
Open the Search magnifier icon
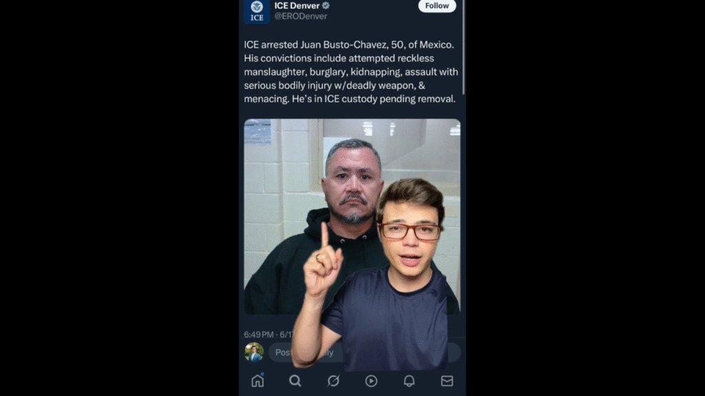295,381
